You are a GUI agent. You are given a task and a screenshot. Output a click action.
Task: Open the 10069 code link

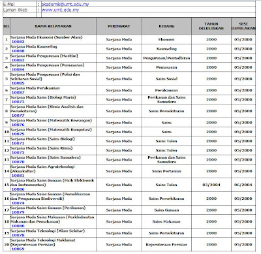(18, 249)
